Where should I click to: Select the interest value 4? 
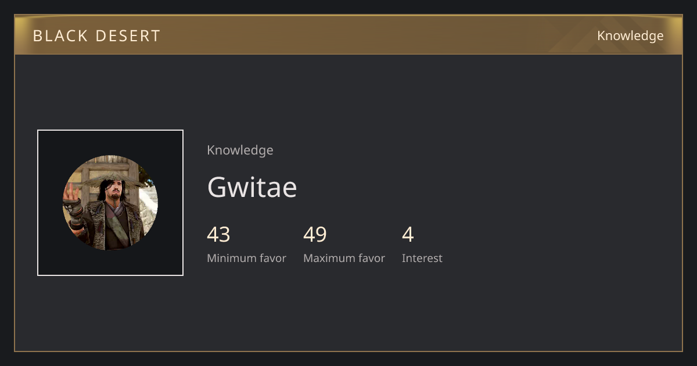408,235
